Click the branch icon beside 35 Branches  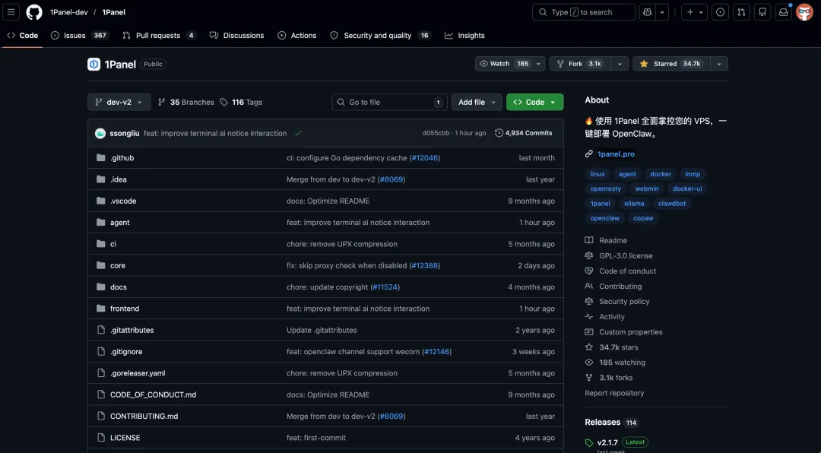[162, 102]
